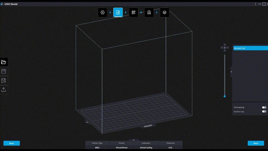Click the vertical zoom slider handle
The width and height of the screenshot is (268, 151).
coord(225,96)
